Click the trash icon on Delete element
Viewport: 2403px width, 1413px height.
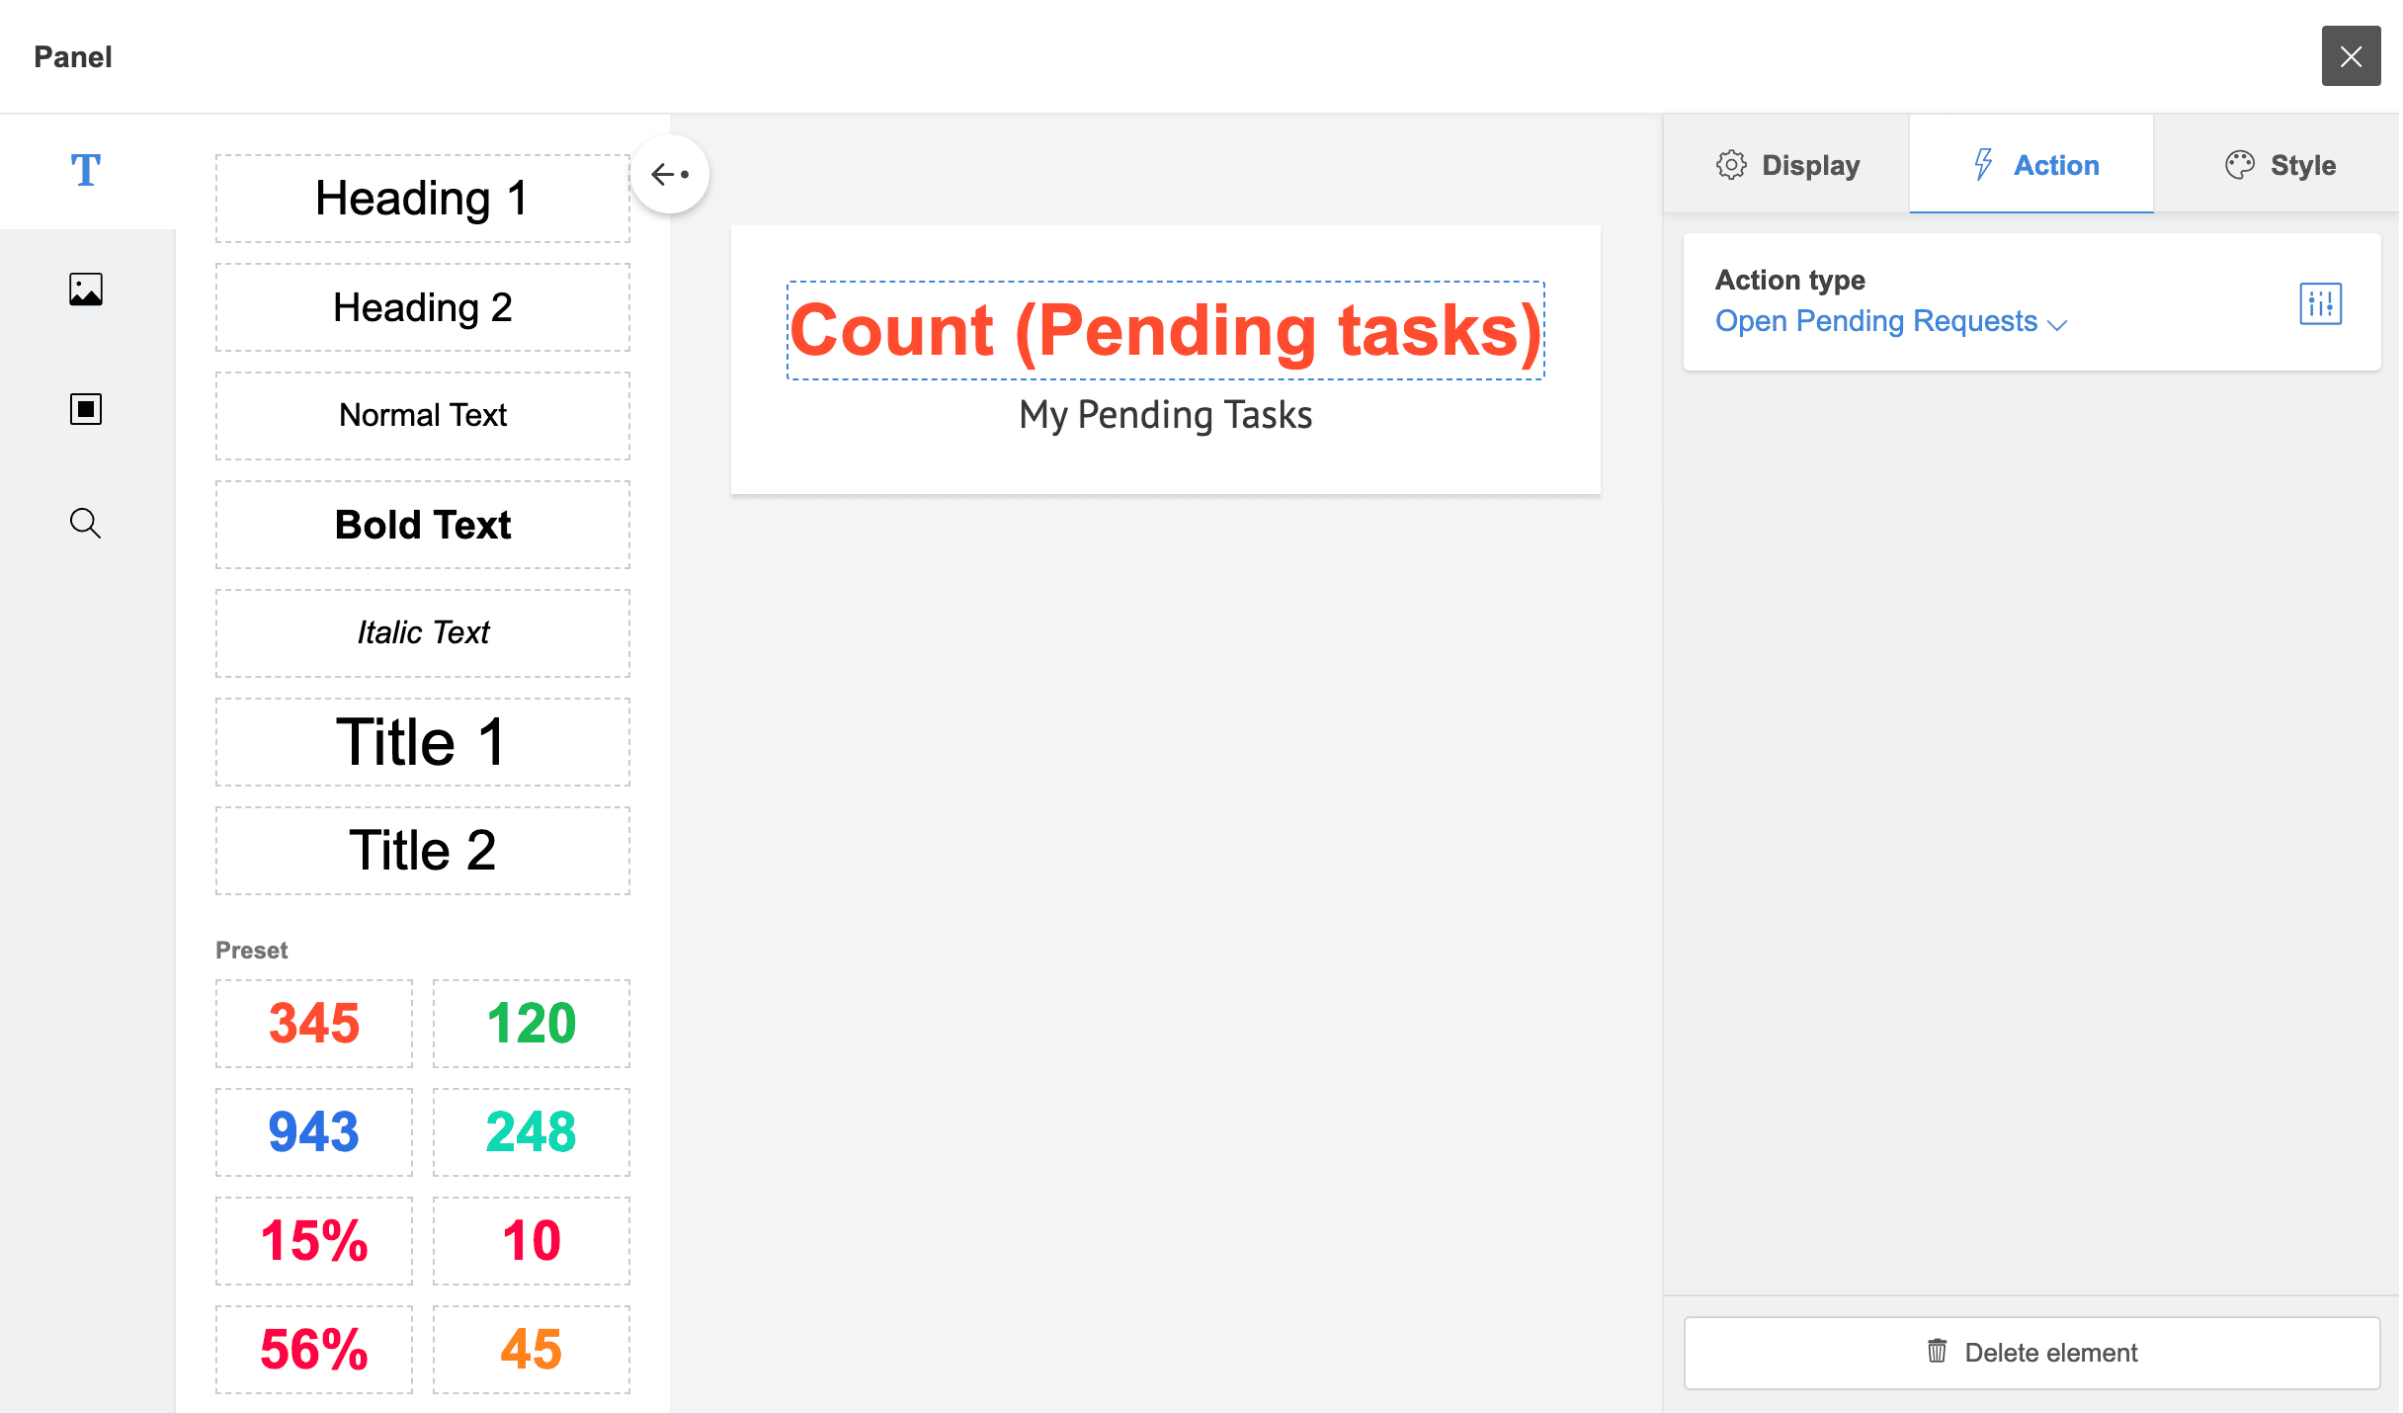pyautogui.click(x=1937, y=1351)
